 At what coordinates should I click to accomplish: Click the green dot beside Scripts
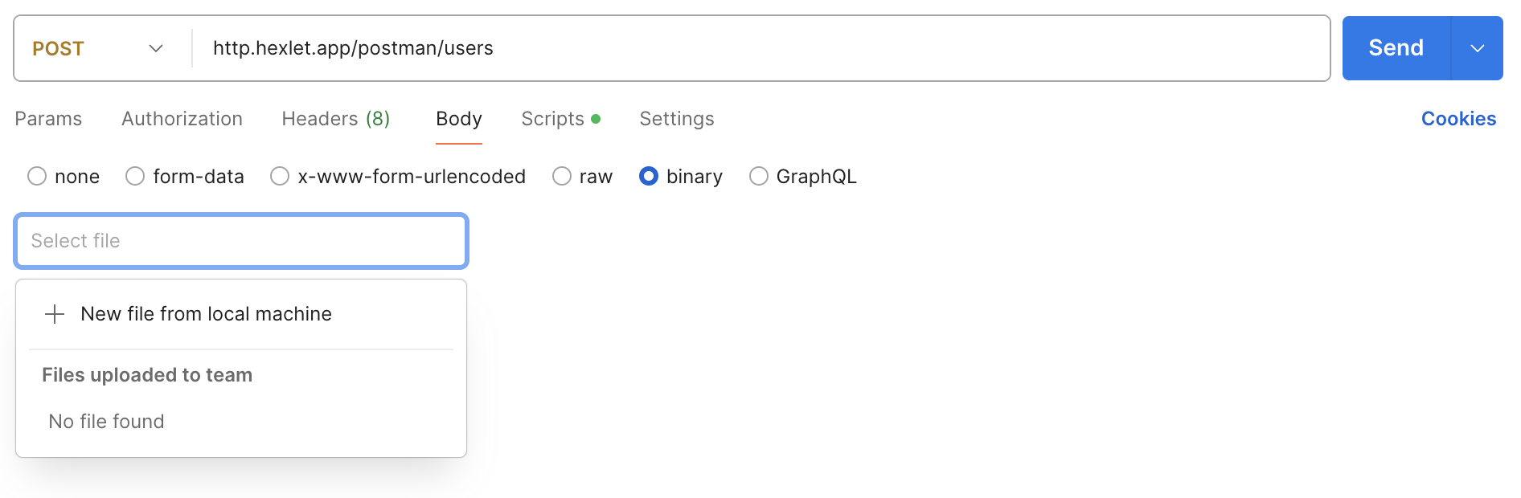pos(596,119)
